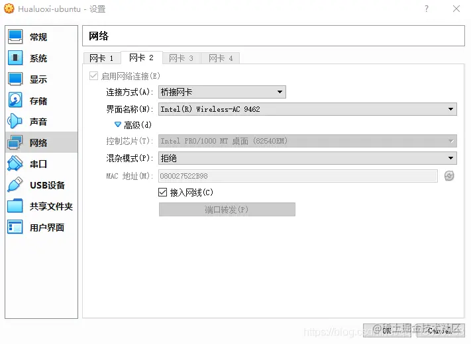This screenshot has width=471, height=344.
Task: Click the 端口转发 port forwarding button
Action: pos(227,209)
